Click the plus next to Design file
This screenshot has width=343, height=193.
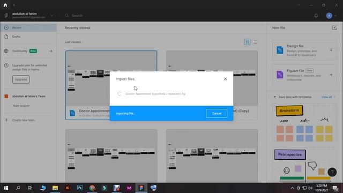pyautogui.click(x=331, y=50)
